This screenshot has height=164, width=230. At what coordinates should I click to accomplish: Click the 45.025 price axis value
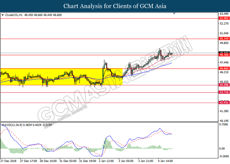224,82
